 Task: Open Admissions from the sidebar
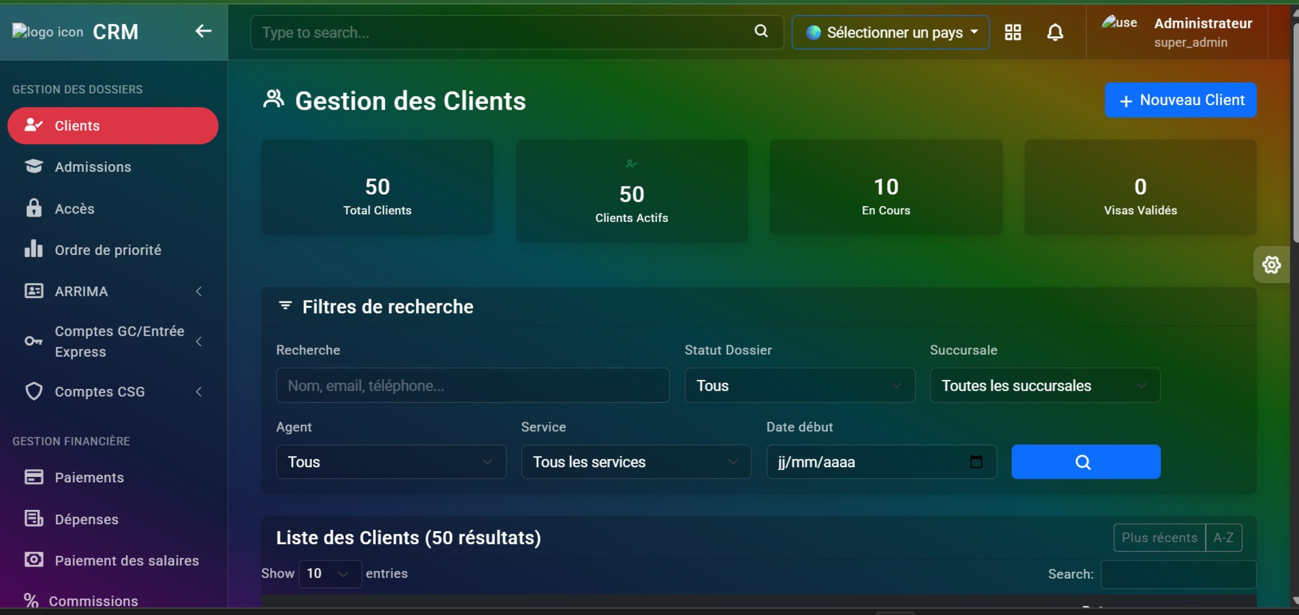93,167
